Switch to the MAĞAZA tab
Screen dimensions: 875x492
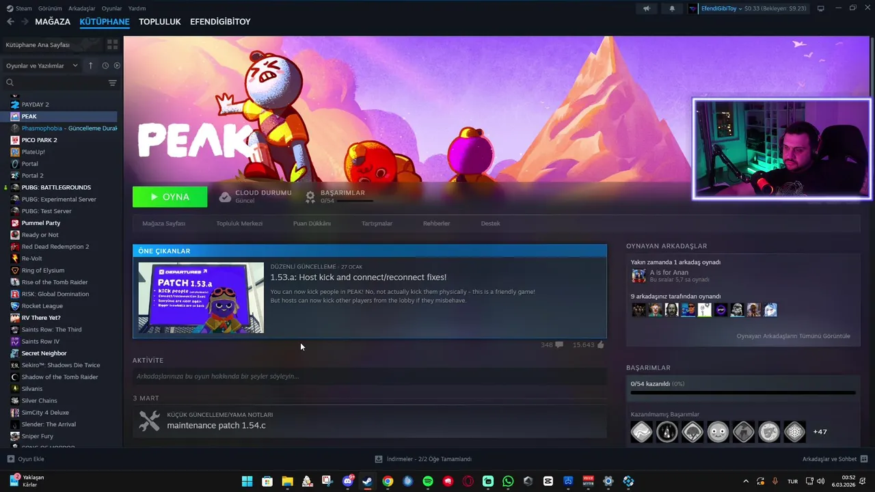[x=53, y=22]
